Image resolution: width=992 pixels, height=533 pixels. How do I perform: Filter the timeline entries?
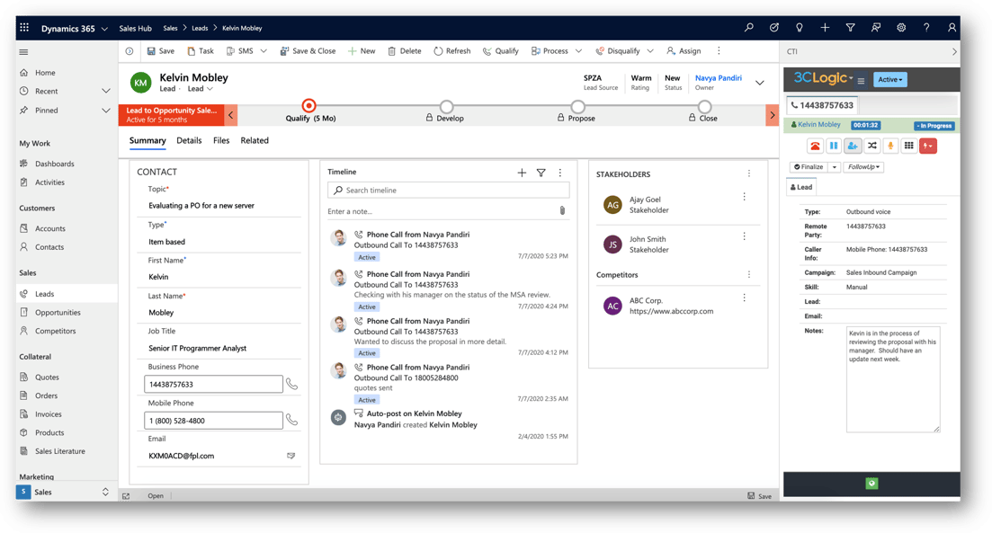click(541, 173)
